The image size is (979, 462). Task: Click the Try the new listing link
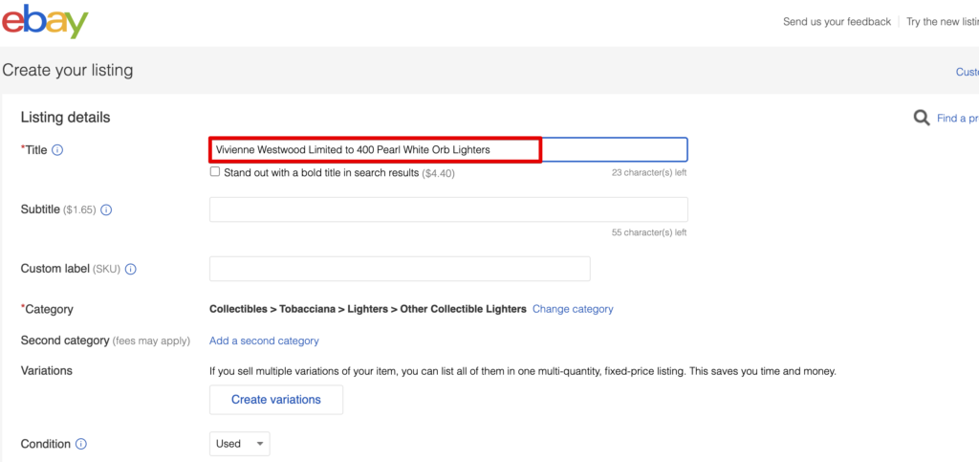pyautogui.click(x=942, y=22)
